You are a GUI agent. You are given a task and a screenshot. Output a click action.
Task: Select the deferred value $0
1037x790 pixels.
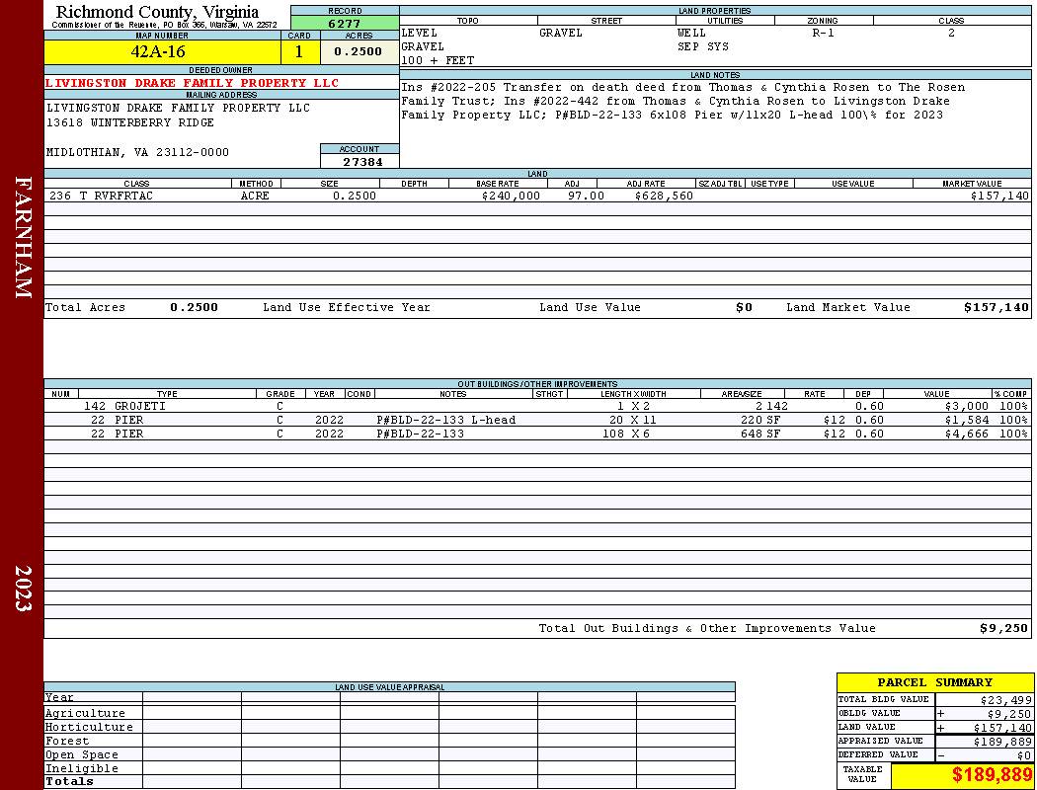1024,755
